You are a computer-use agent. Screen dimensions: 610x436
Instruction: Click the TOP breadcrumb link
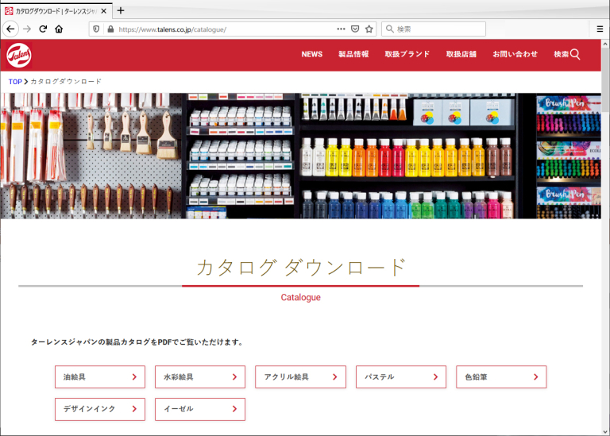click(x=15, y=82)
